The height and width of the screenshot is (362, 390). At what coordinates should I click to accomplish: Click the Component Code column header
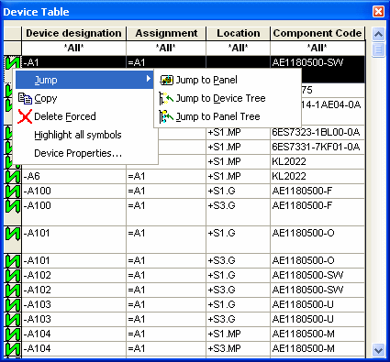point(318,33)
